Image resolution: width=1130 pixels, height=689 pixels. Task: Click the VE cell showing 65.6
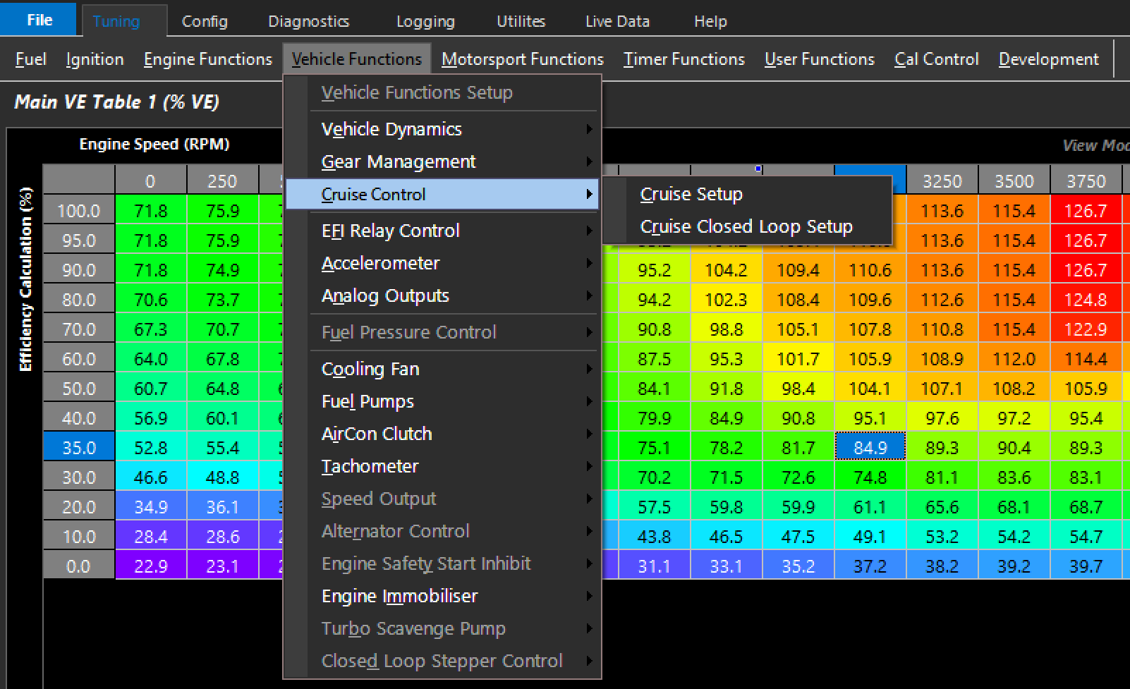click(x=942, y=506)
